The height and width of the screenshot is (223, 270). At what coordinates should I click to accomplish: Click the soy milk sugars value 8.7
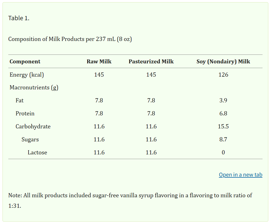(x=223, y=139)
